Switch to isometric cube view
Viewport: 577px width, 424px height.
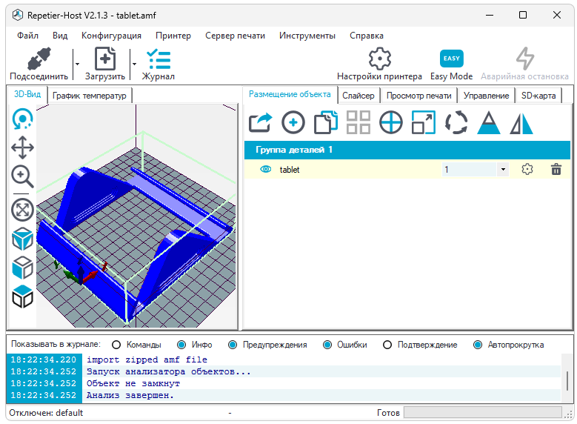pos(23,239)
